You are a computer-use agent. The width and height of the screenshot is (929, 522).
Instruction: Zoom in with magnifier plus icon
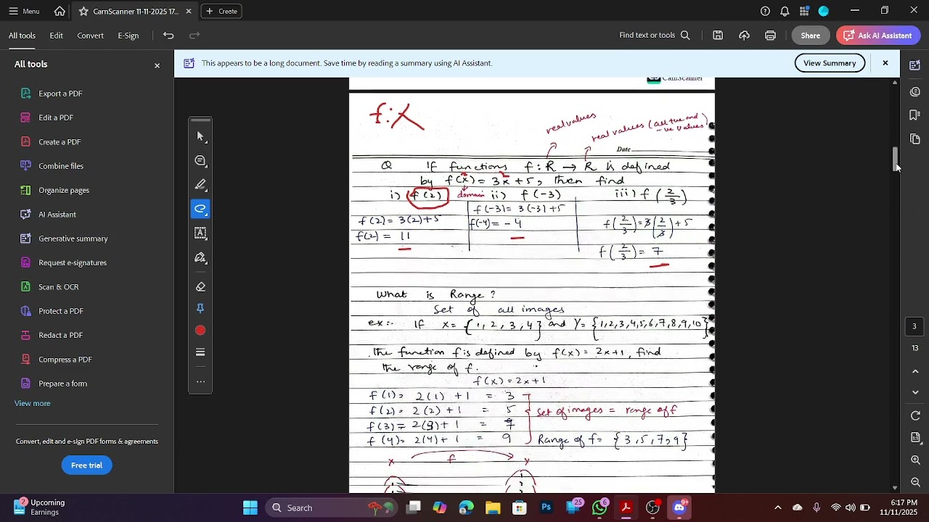tap(915, 460)
